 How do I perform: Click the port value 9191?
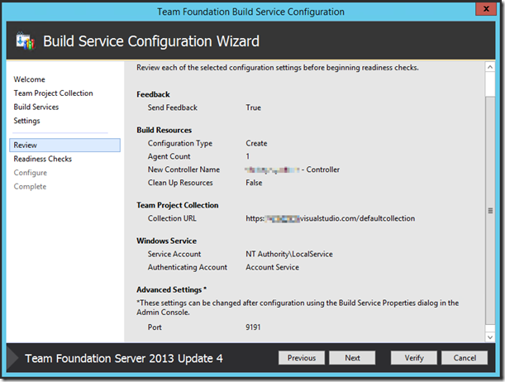(253, 327)
